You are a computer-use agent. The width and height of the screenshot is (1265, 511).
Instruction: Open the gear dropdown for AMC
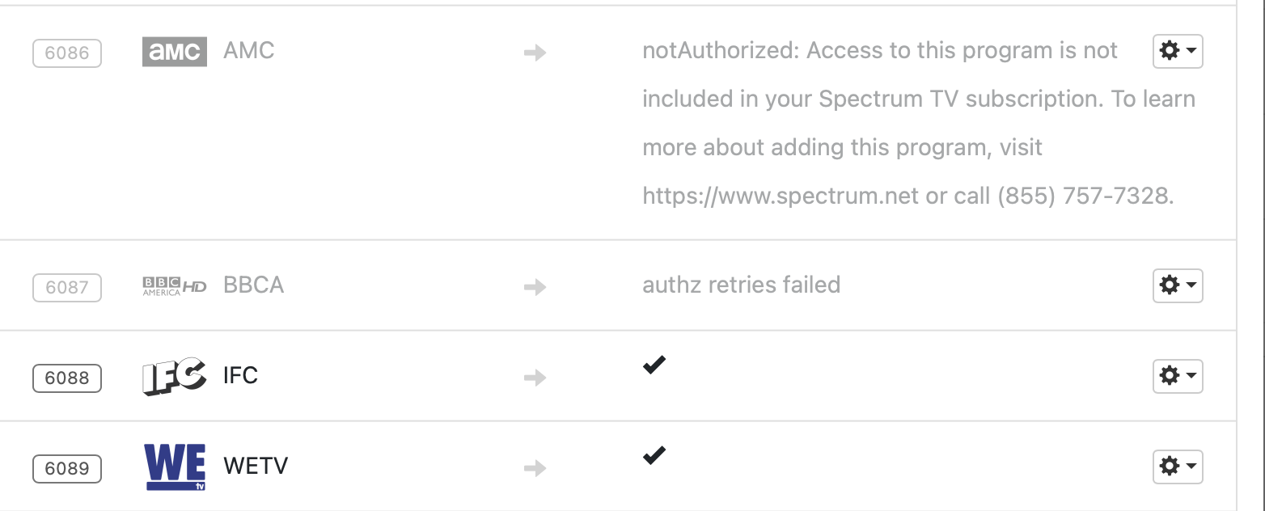click(1177, 51)
